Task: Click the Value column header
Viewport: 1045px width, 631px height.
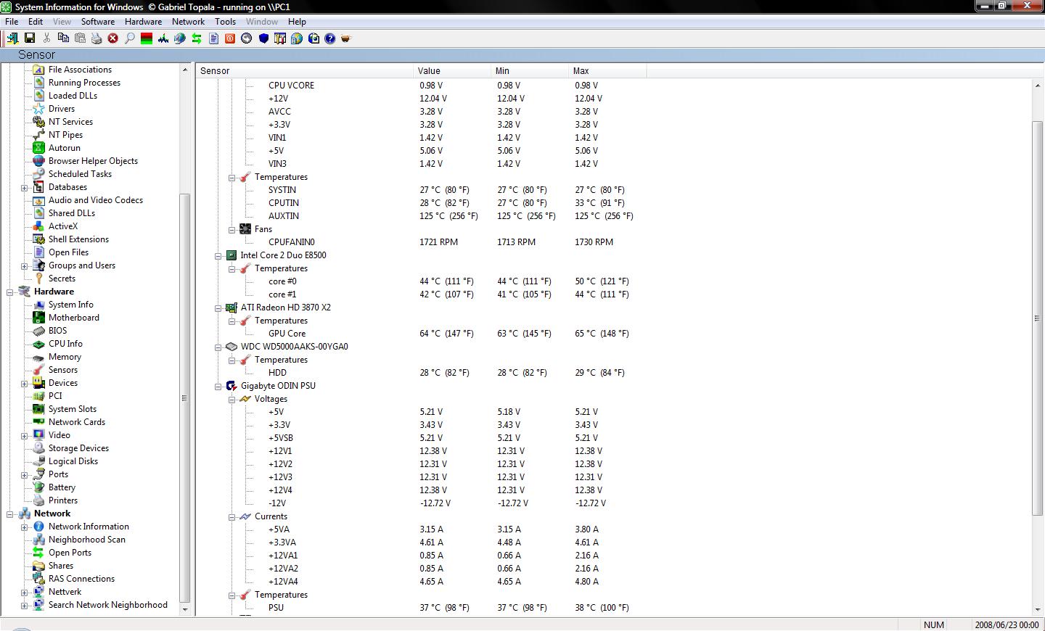Action: (x=453, y=71)
